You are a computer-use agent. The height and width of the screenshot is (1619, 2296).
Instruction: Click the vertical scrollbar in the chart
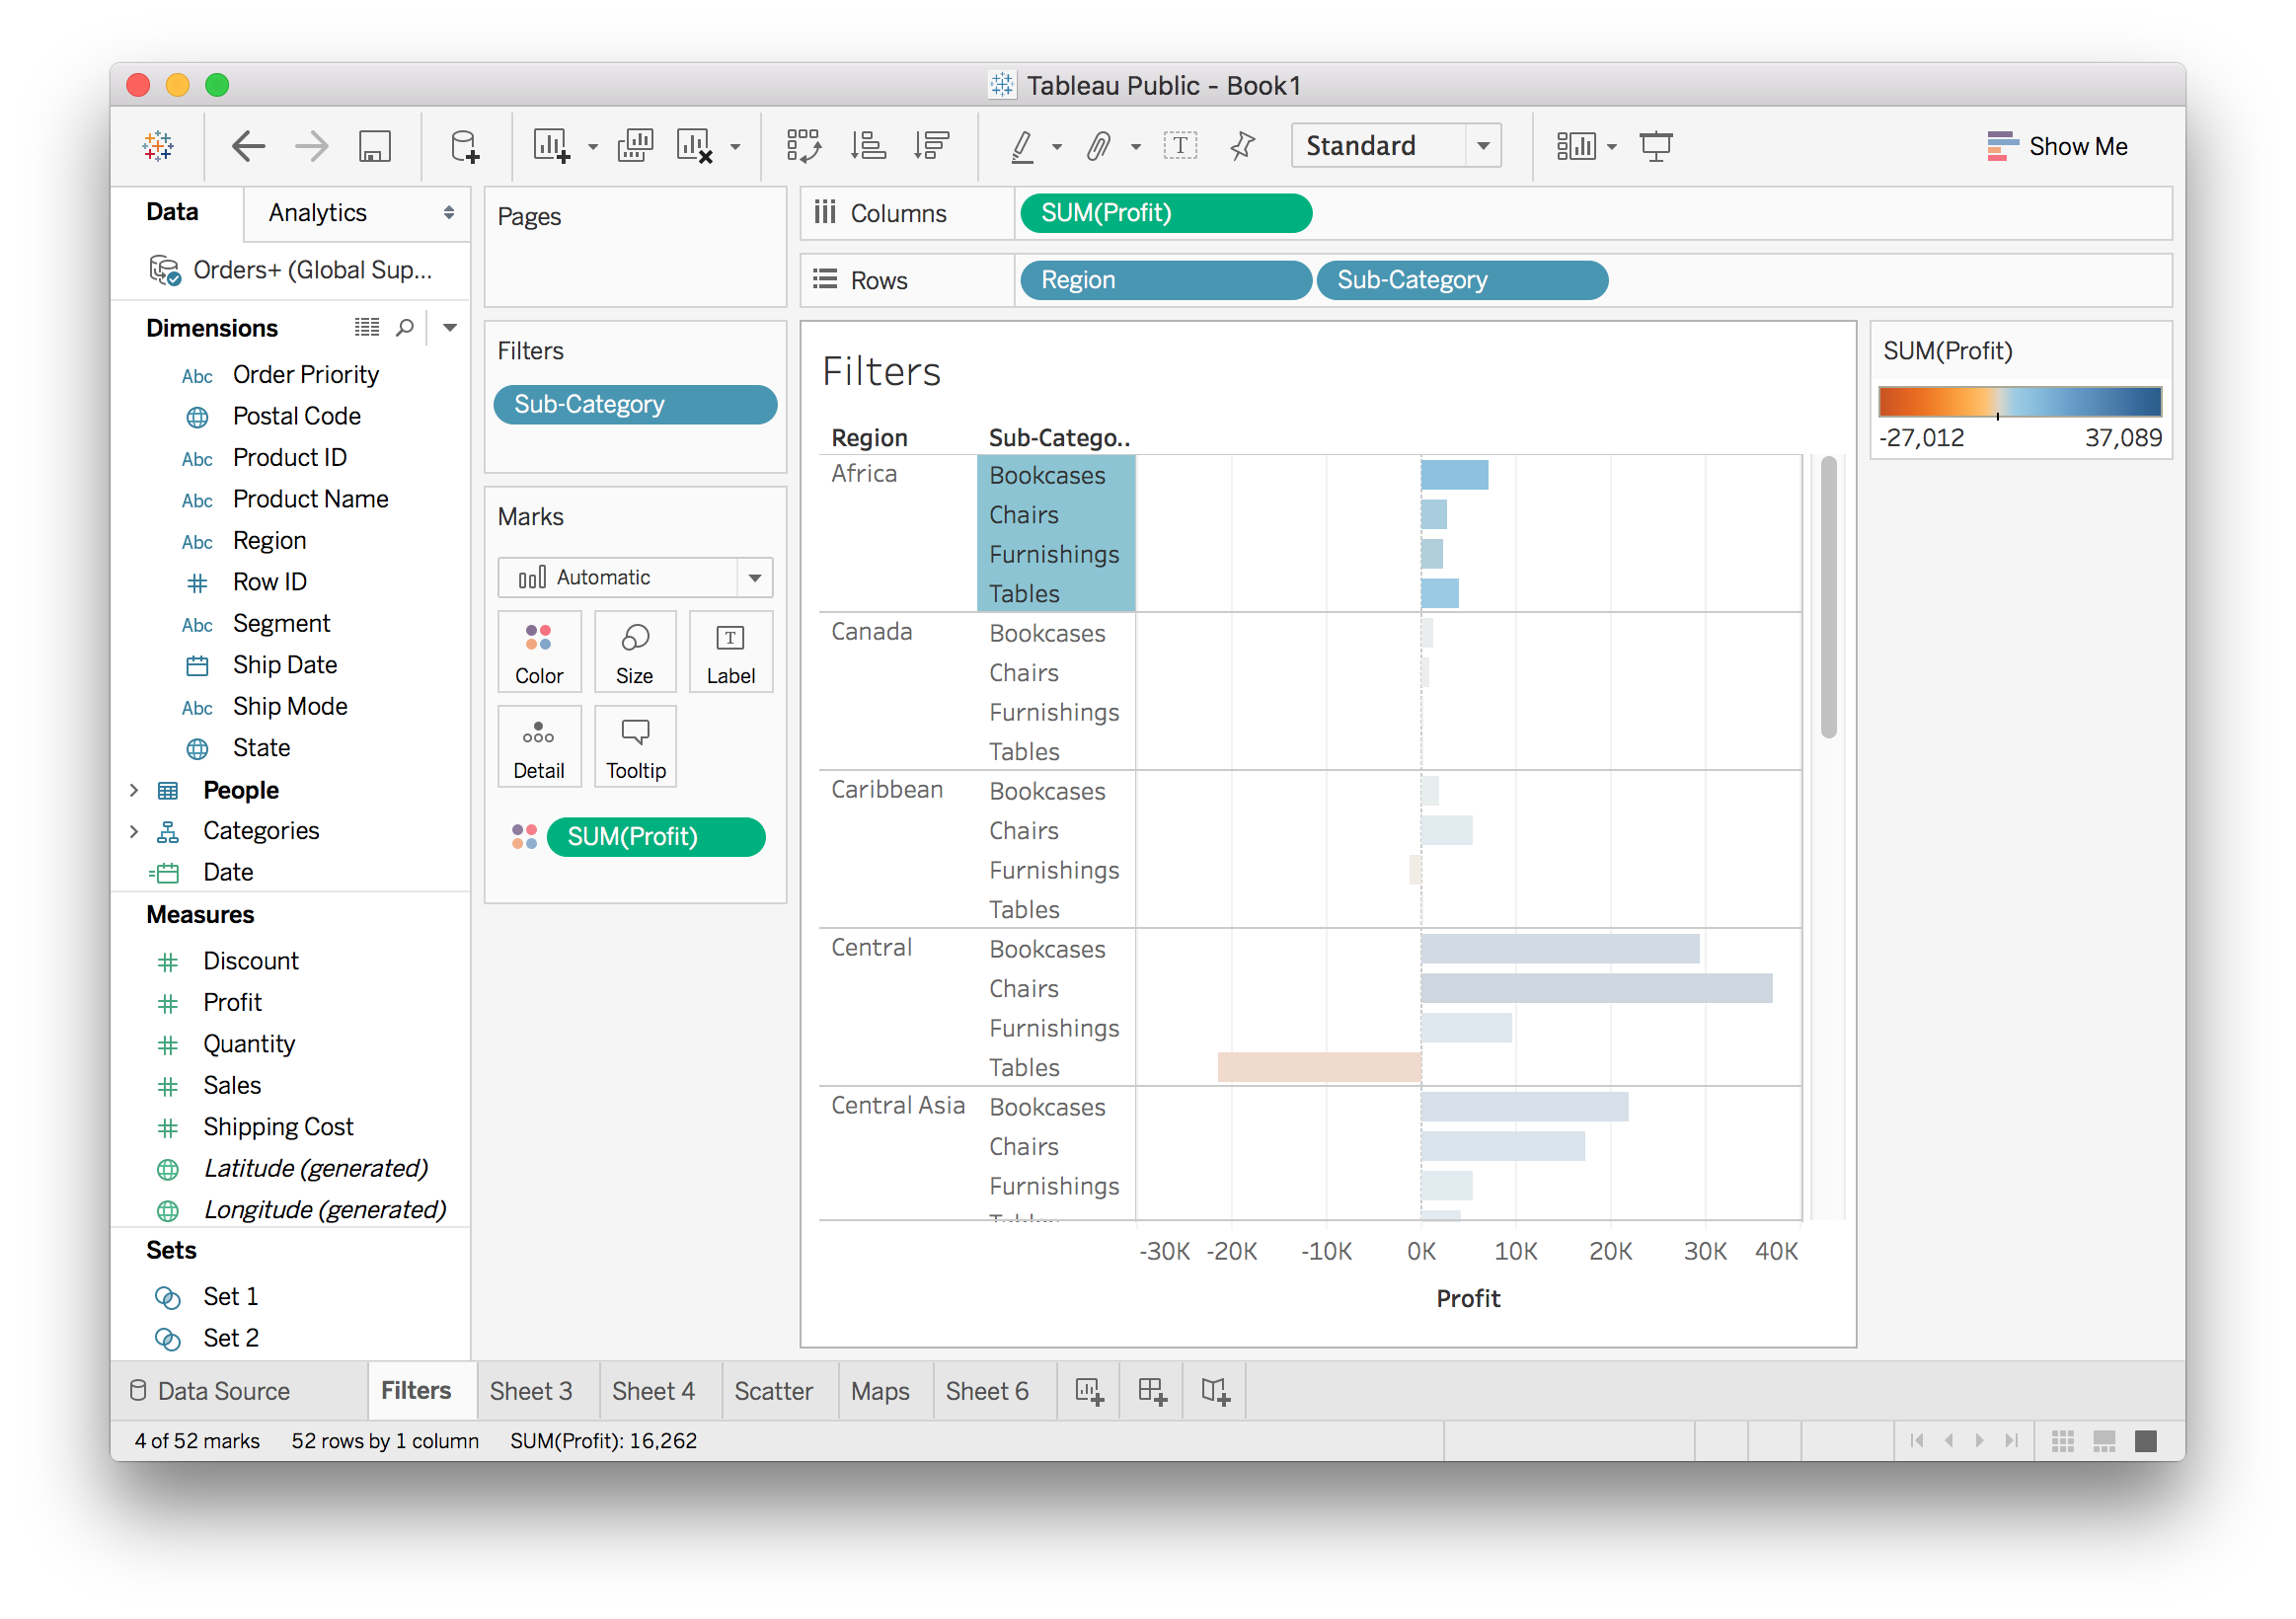(x=1828, y=598)
